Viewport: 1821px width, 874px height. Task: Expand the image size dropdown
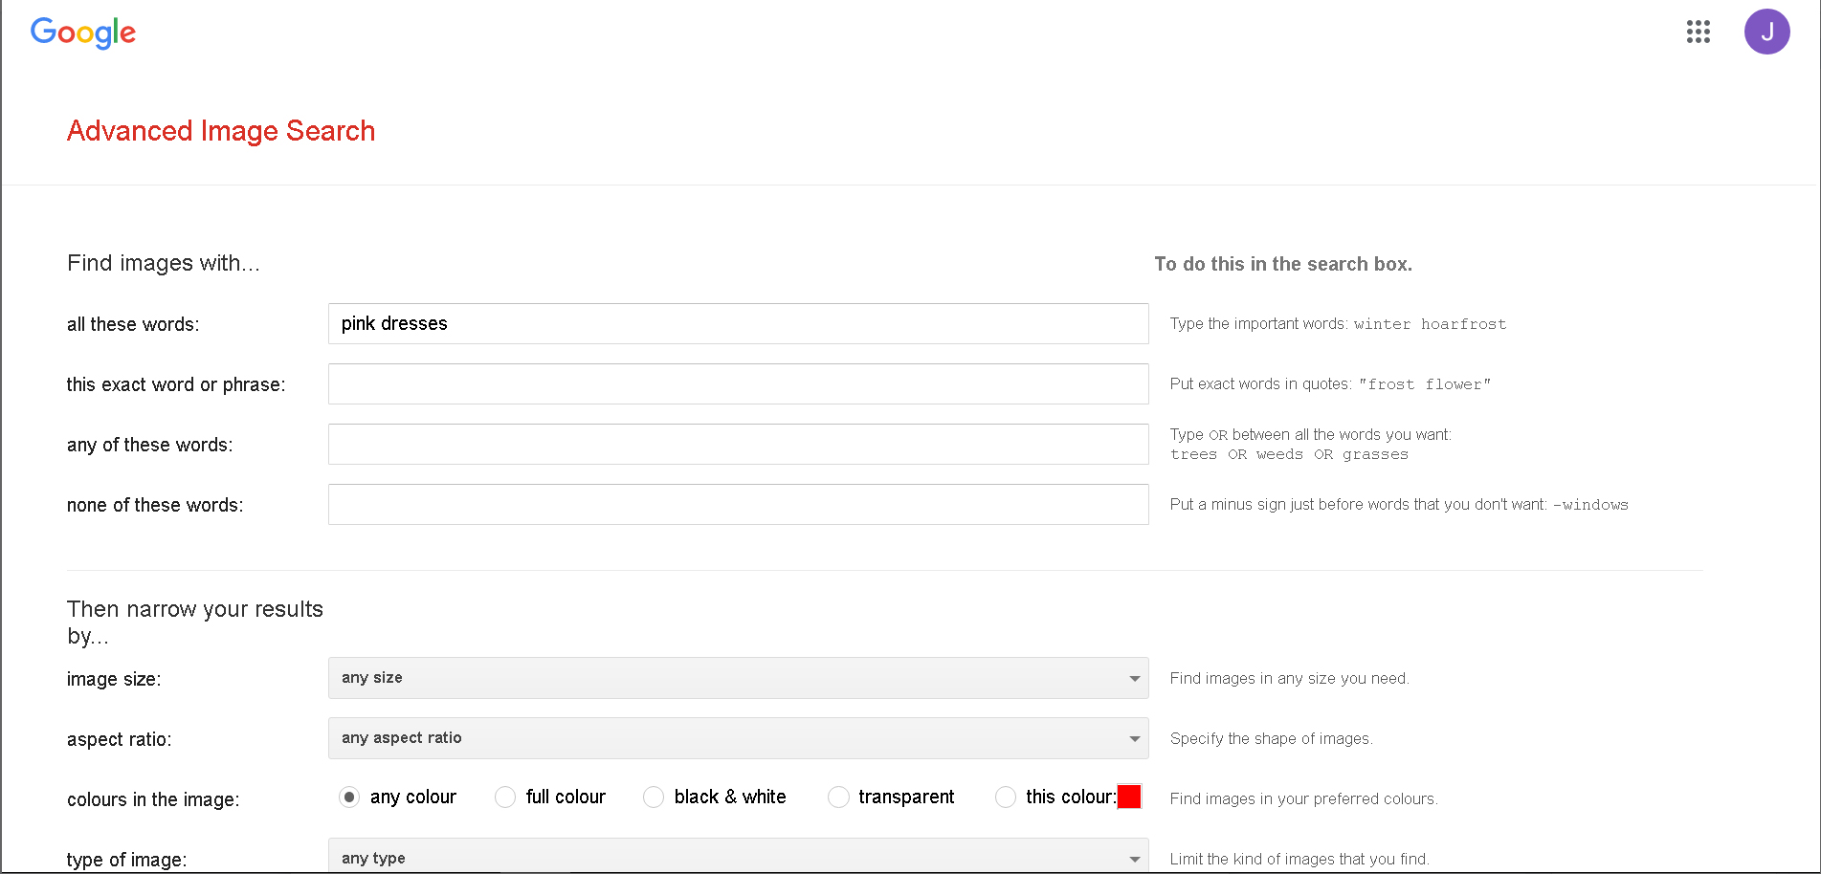click(738, 678)
